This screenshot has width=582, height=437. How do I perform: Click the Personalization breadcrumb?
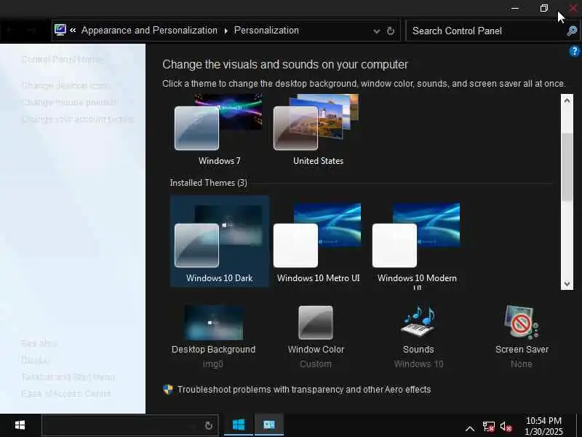coord(266,30)
